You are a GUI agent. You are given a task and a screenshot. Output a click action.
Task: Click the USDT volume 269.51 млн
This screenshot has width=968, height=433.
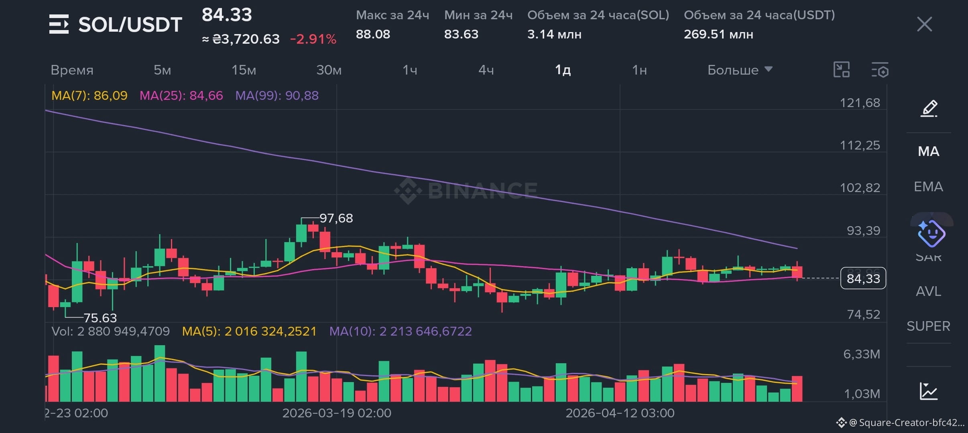[718, 34]
